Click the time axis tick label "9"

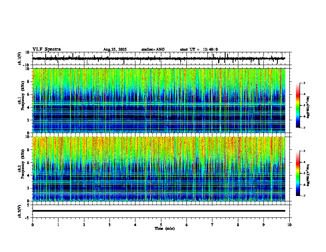[x=263, y=225]
